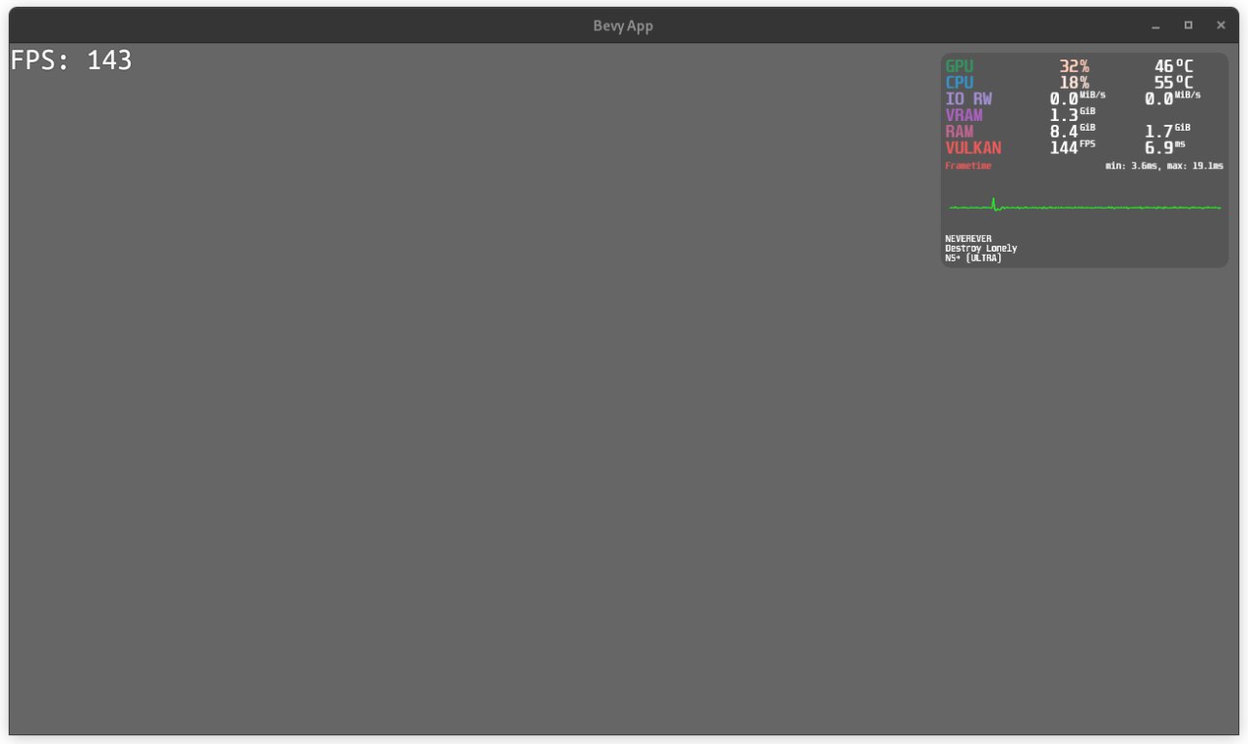Click the GPU load value 32%
Viewport: 1248px width, 744px height.
click(1074, 66)
